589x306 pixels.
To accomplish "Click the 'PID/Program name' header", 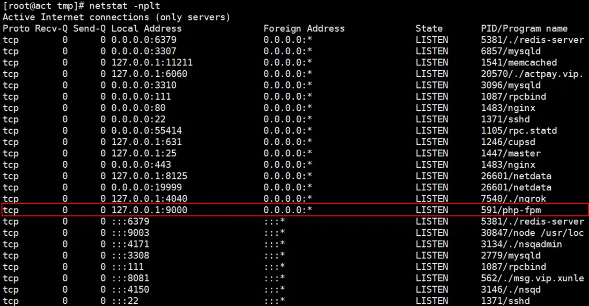I will point(524,28).
